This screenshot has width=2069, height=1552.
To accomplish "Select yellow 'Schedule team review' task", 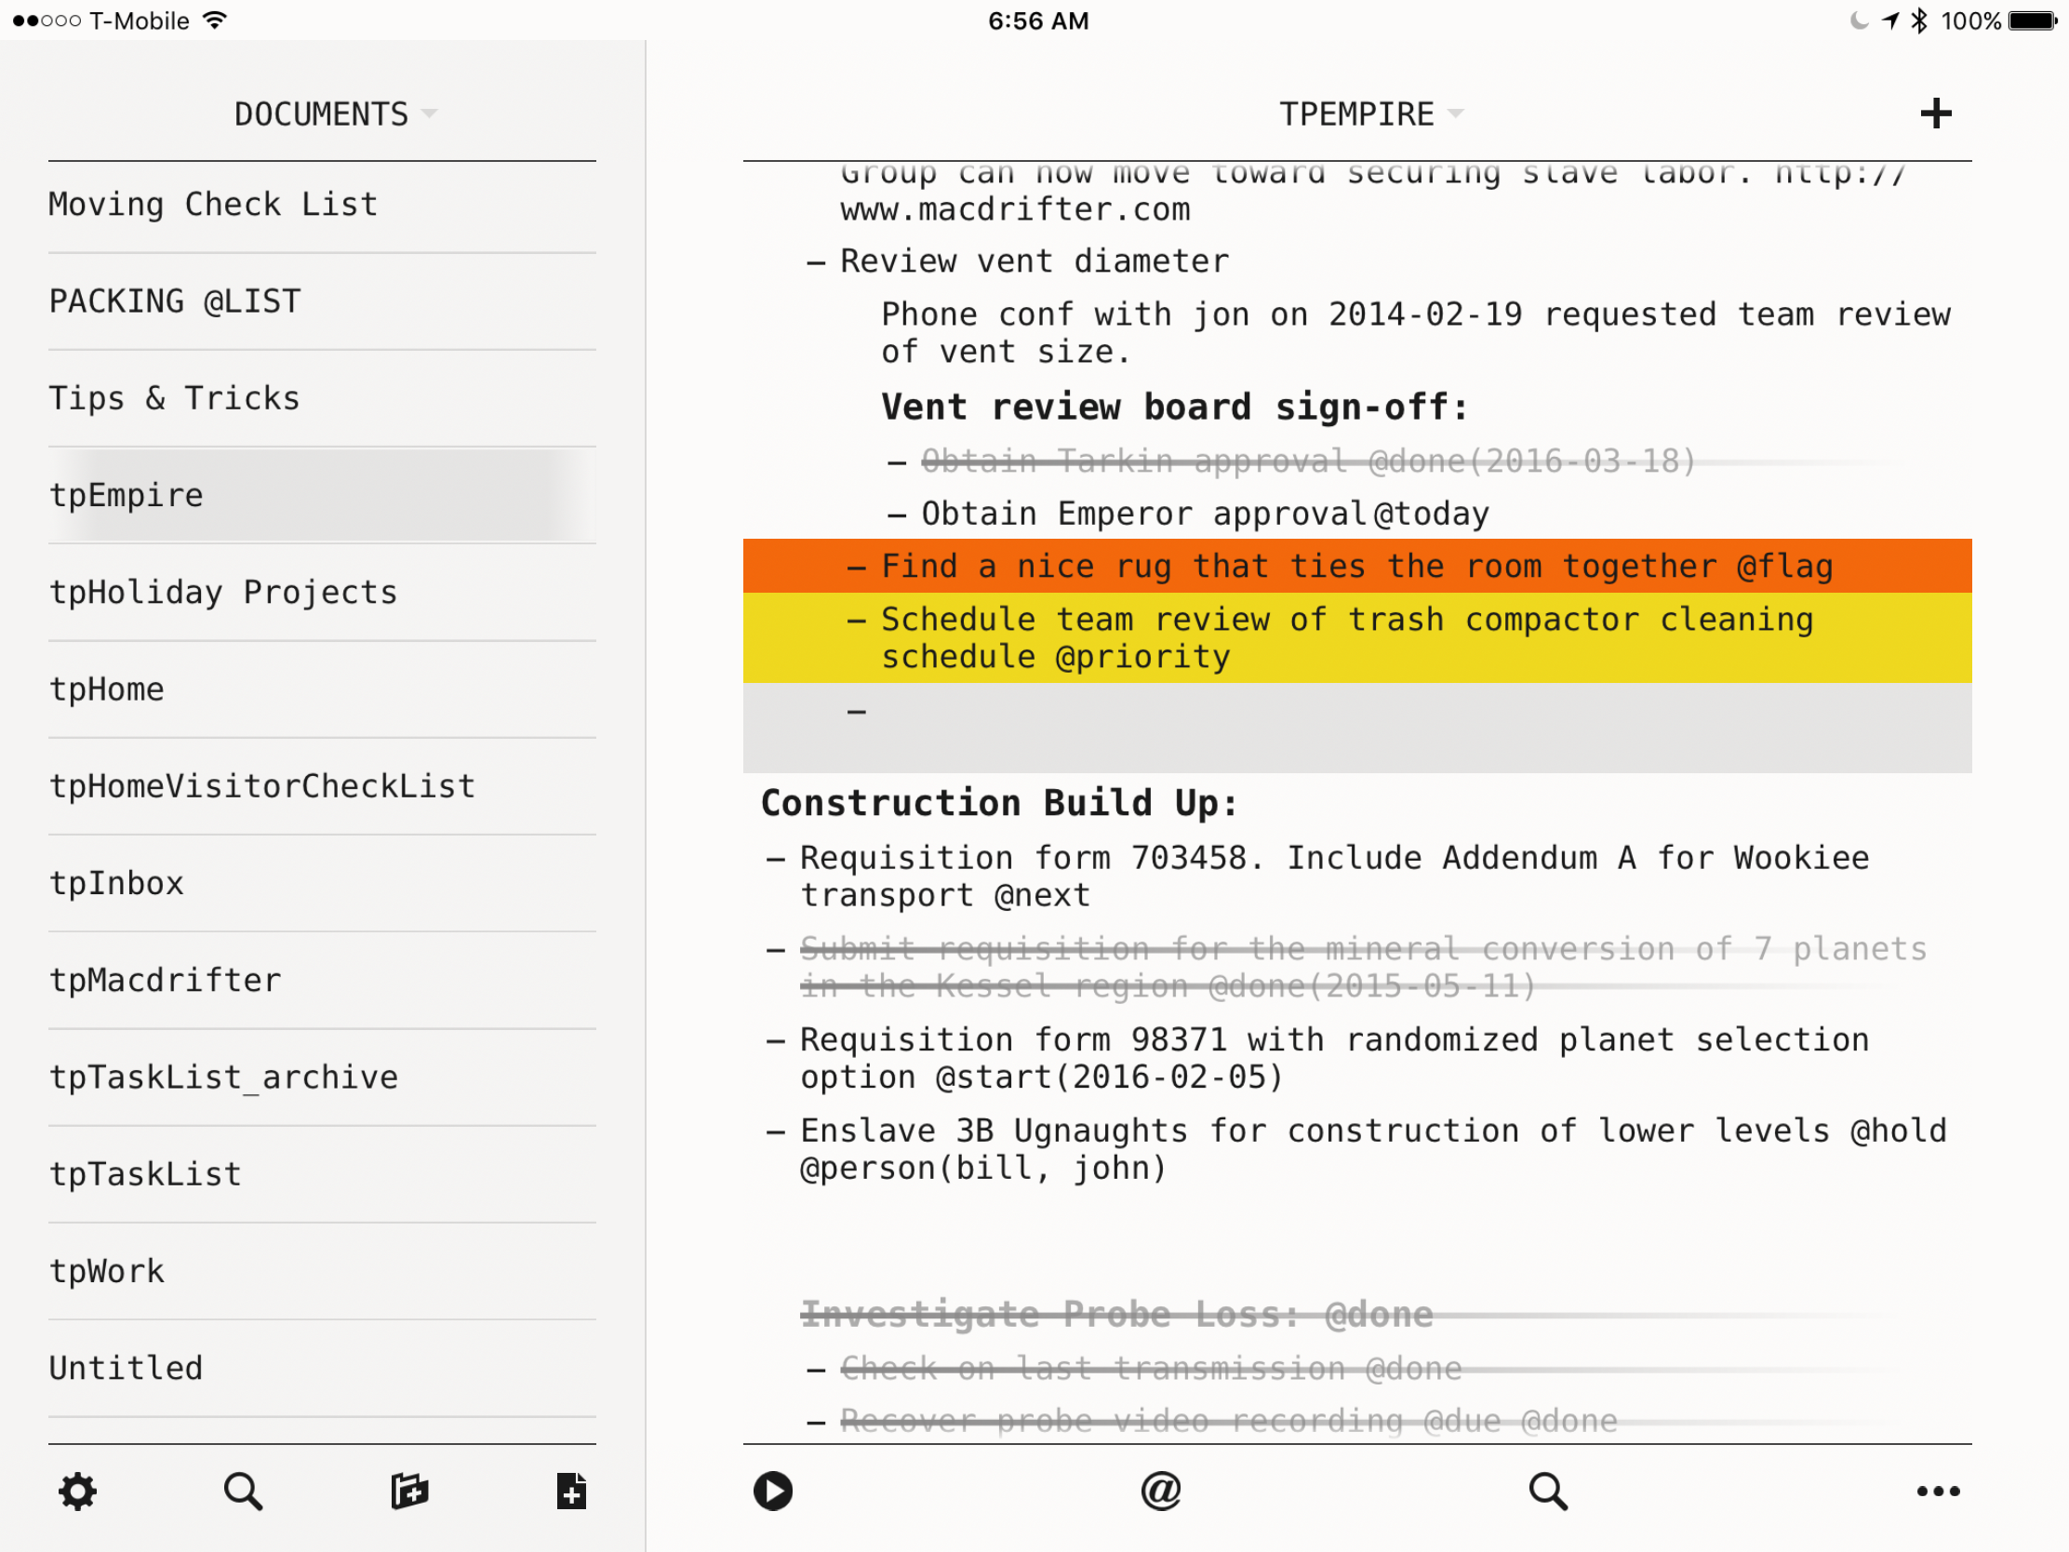I will (1357, 638).
